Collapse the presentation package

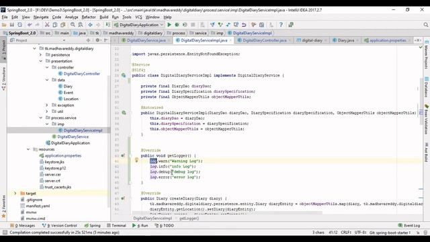40,61
